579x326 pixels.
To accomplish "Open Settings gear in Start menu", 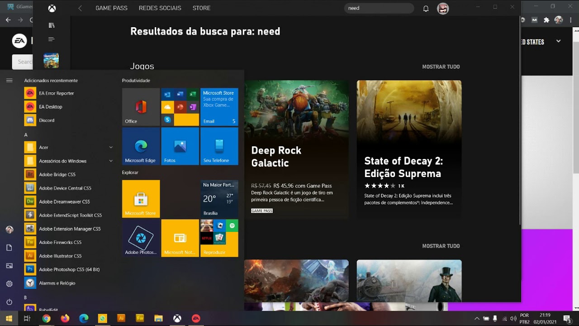I will click(9, 284).
